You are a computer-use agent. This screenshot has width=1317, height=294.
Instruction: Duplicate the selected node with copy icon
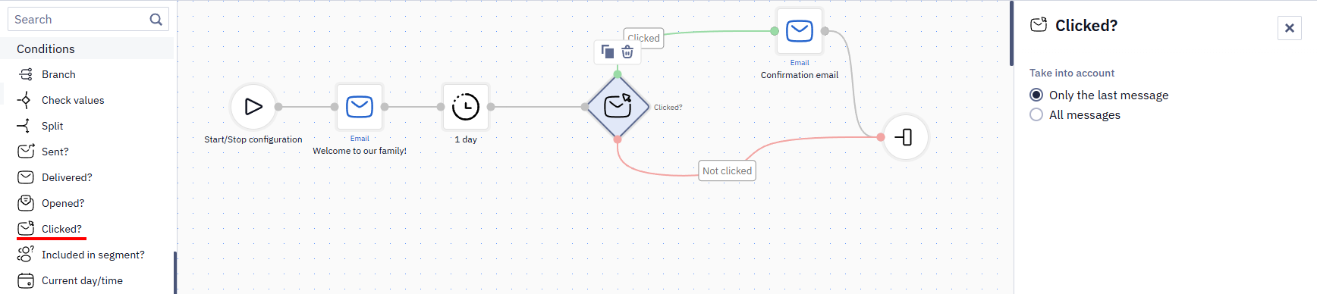pos(607,52)
